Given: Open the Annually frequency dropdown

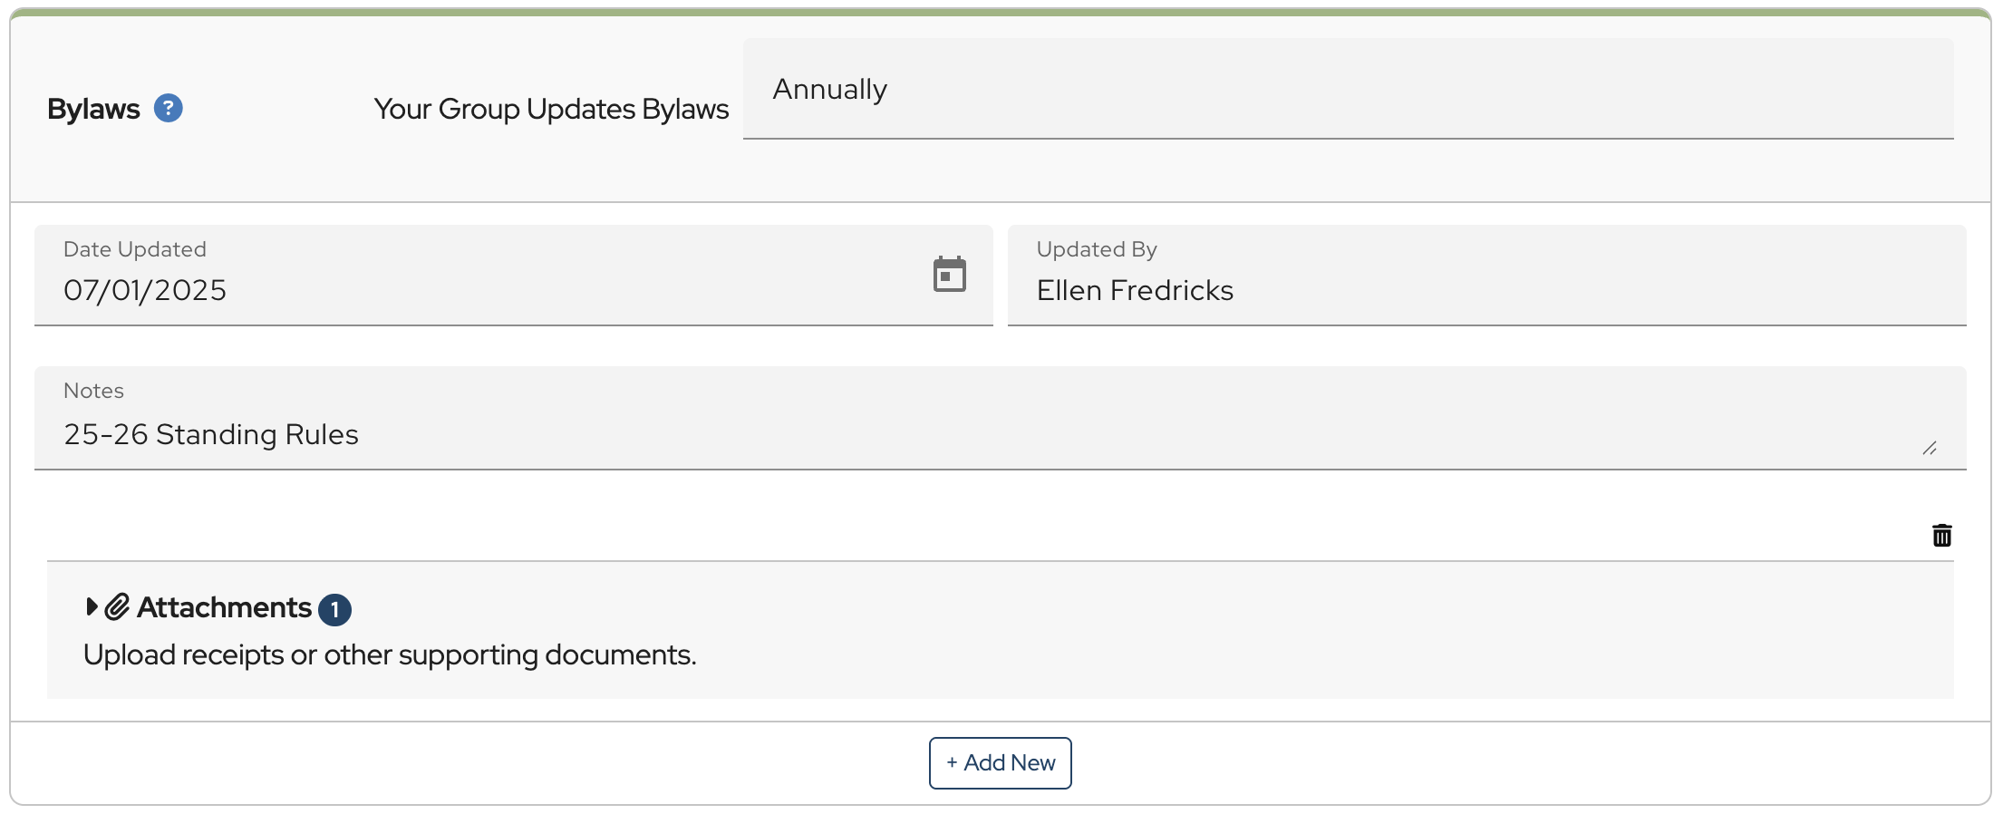Looking at the screenshot, I should click(1347, 90).
